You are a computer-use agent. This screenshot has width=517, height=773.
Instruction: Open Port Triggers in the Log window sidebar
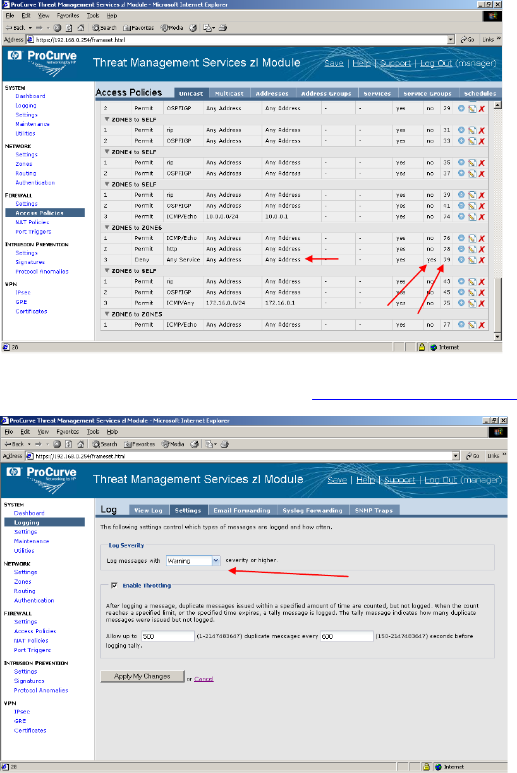click(33, 650)
